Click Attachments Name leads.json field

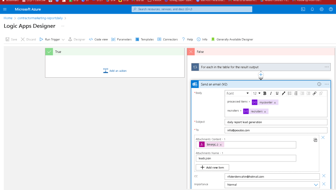pyautogui.click(x=246, y=158)
